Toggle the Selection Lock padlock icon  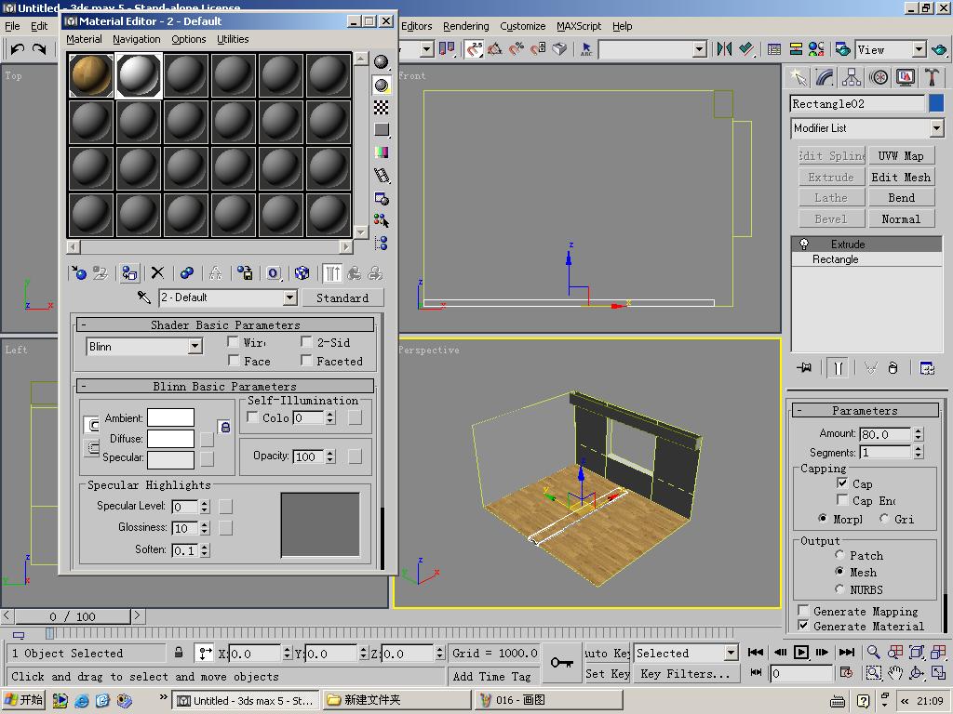pyautogui.click(x=179, y=653)
